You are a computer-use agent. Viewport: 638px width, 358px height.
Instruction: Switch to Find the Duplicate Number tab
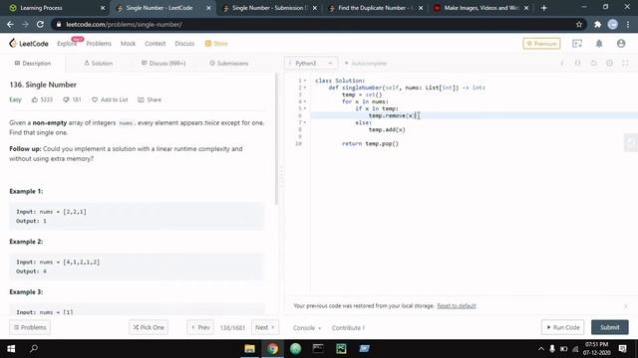375,8
